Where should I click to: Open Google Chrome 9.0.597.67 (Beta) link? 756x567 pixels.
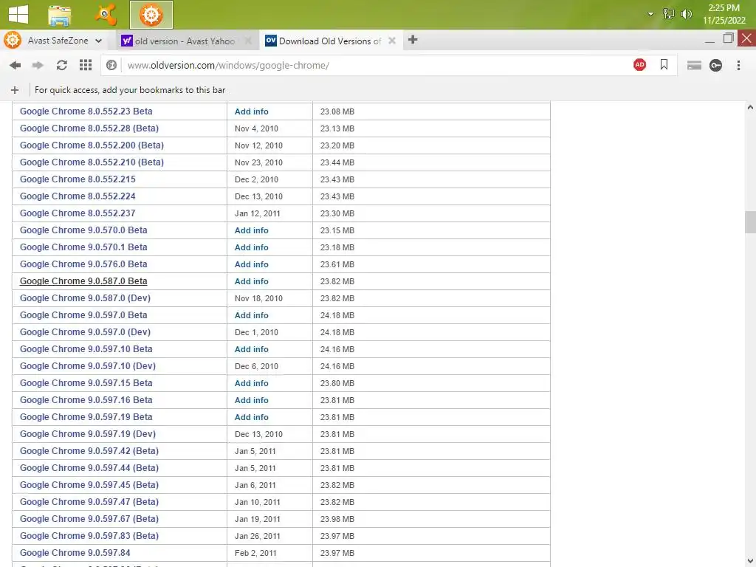pos(89,519)
